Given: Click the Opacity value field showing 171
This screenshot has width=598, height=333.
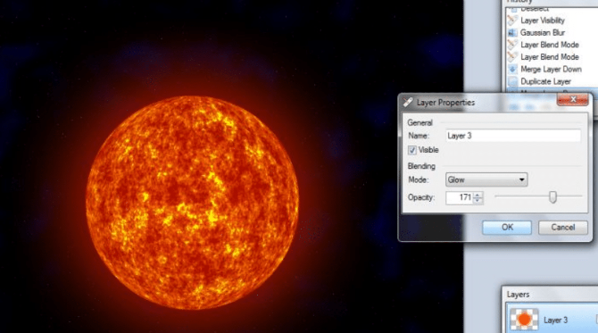Looking at the screenshot, I should pos(459,197).
